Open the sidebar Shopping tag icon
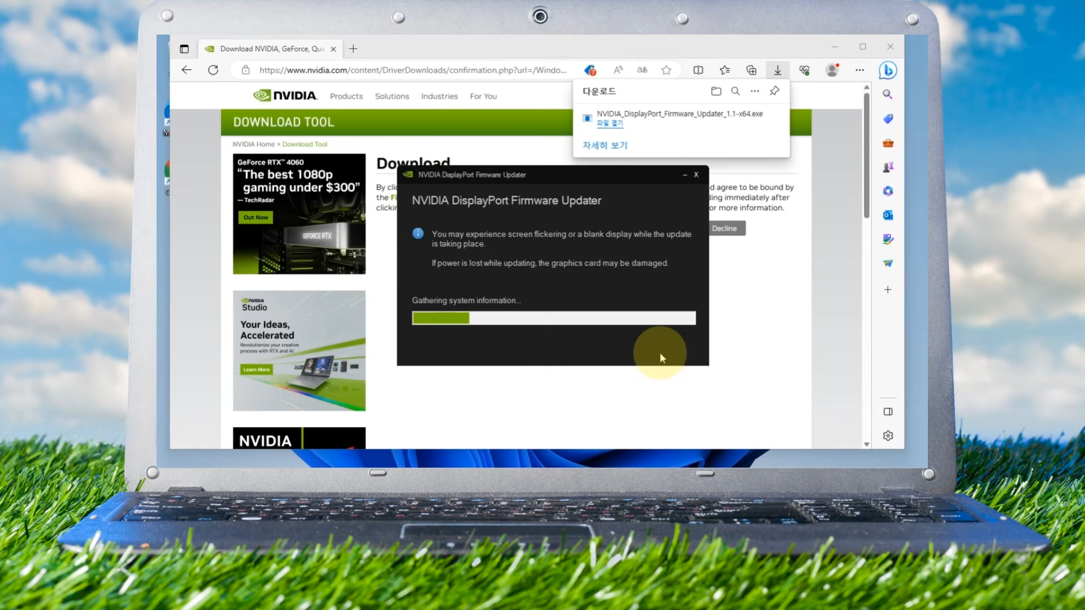Screen dimensions: 1085x610 click(x=888, y=119)
